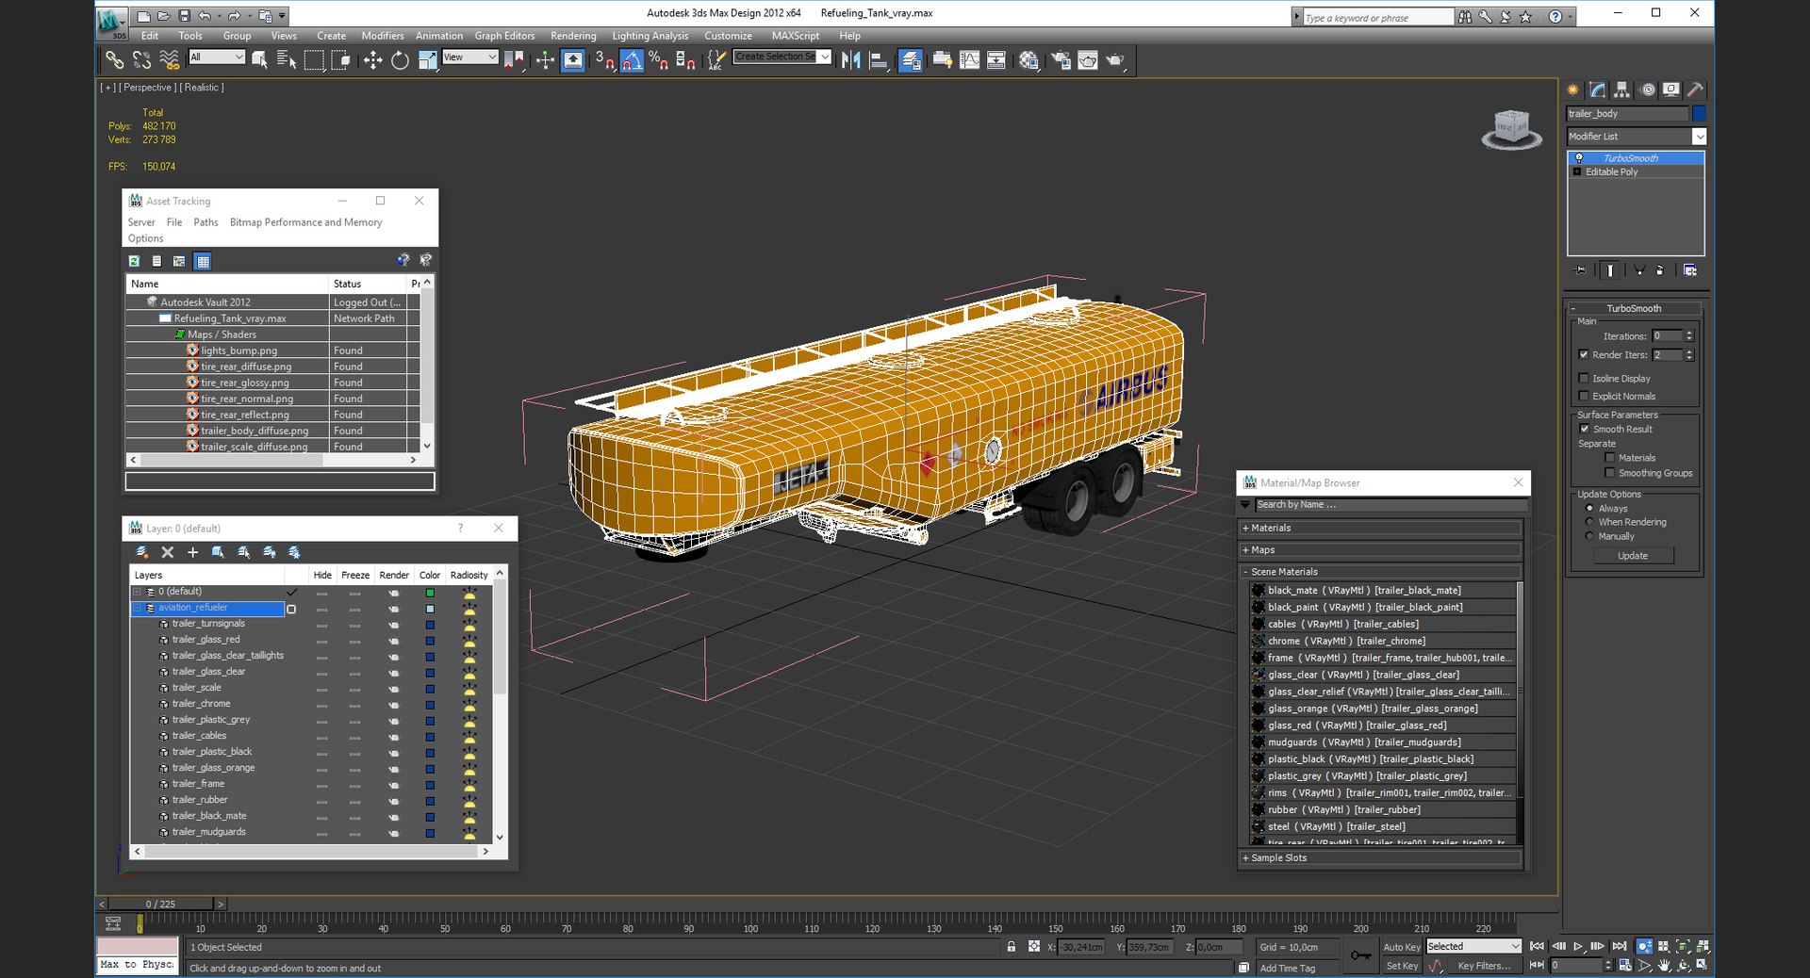The image size is (1810, 978).
Task: Click the Play Animation button
Action: pyautogui.click(x=1578, y=946)
